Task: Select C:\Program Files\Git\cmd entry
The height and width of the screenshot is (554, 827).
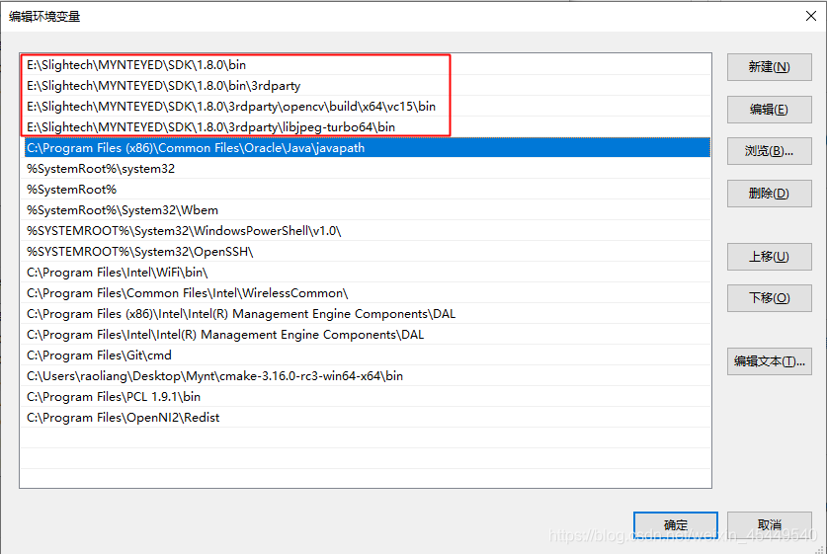Action: (x=368, y=356)
